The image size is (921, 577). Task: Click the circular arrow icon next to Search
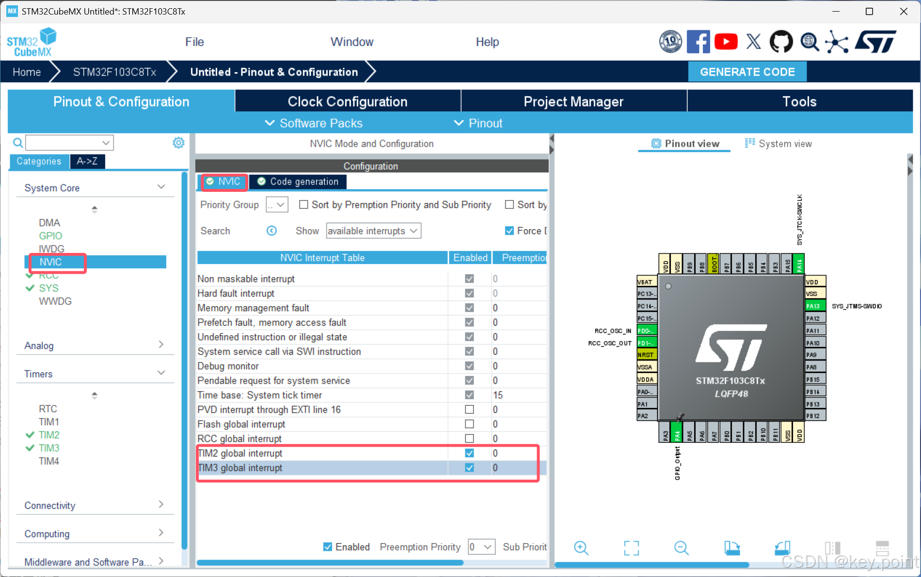271,231
